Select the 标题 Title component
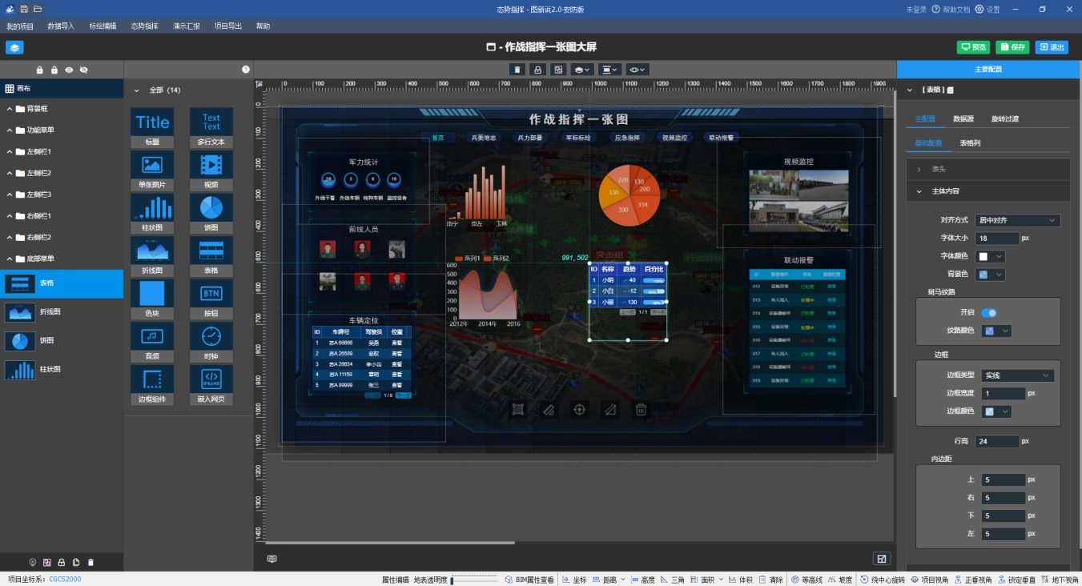This screenshot has width=1082, height=586. 152,127
